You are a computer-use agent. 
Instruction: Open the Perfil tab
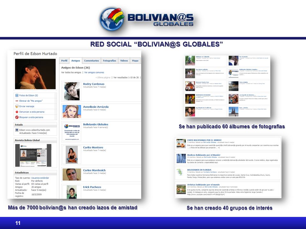tap(64, 60)
